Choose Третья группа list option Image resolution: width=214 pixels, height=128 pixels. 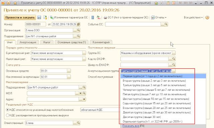tap(163, 85)
